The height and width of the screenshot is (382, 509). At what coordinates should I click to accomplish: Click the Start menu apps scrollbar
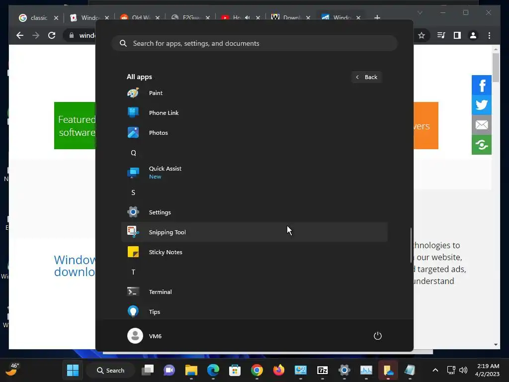(411, 245)
